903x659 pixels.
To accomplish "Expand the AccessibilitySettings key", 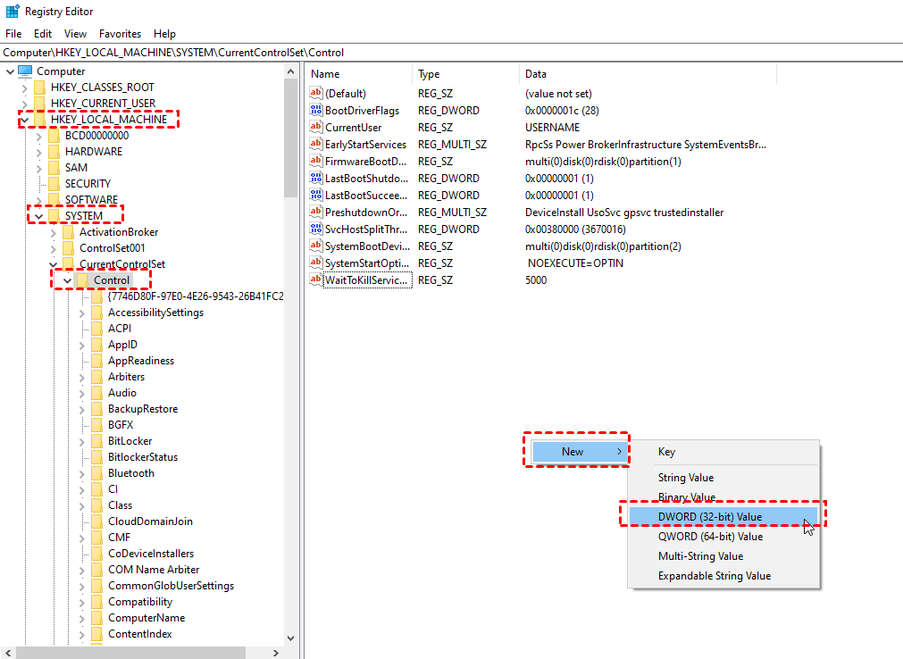I will point(82,313).
